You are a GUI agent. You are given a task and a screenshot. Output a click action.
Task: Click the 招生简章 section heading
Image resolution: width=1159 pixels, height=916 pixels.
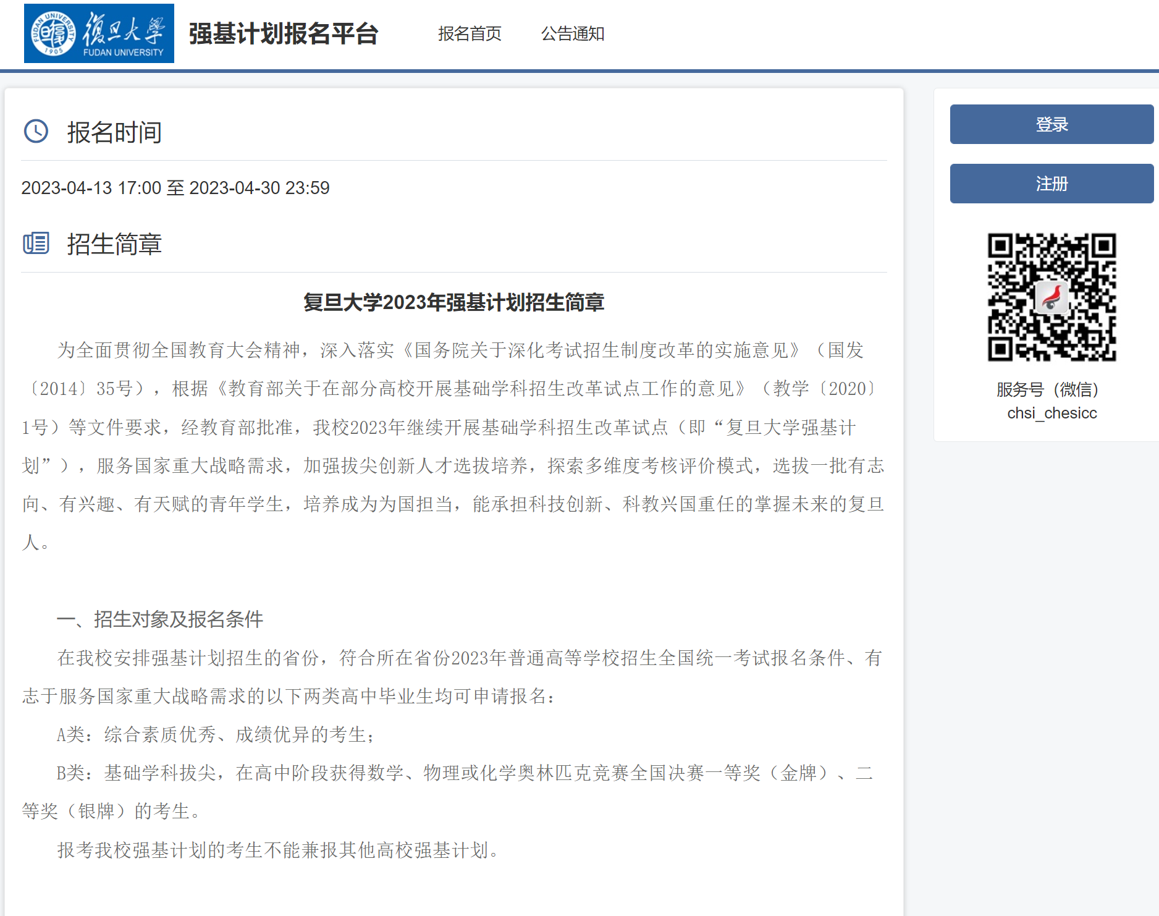114,244
